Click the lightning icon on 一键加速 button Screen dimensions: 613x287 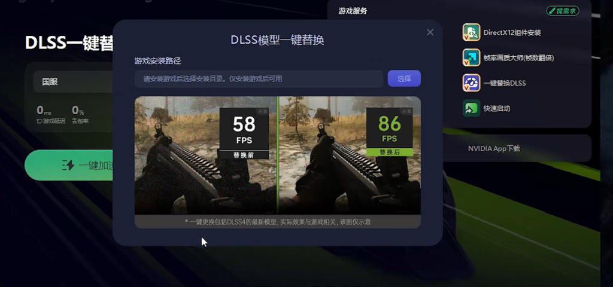pos(68,165)
